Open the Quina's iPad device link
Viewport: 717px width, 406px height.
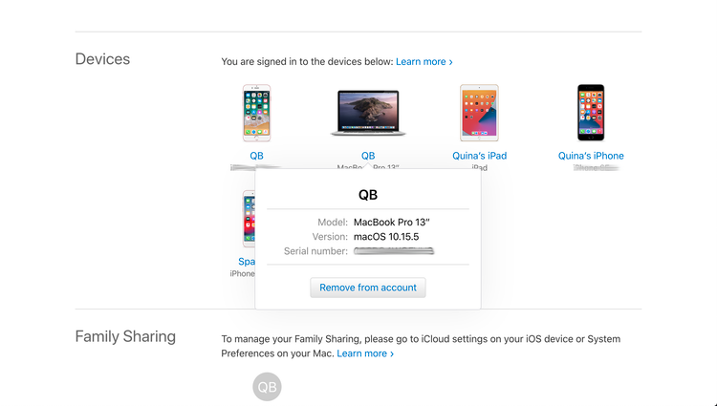point(479,156)
